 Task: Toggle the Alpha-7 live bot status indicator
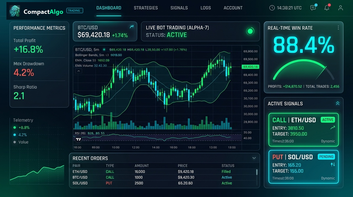tap(250, 31)
